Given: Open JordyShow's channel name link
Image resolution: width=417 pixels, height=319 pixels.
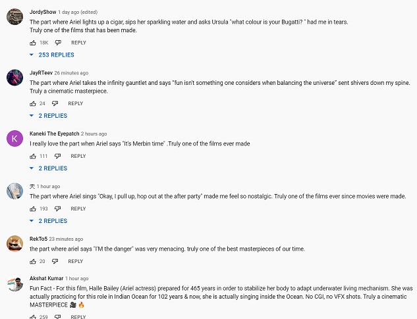Looking at the screenshot, I should 43,12.
